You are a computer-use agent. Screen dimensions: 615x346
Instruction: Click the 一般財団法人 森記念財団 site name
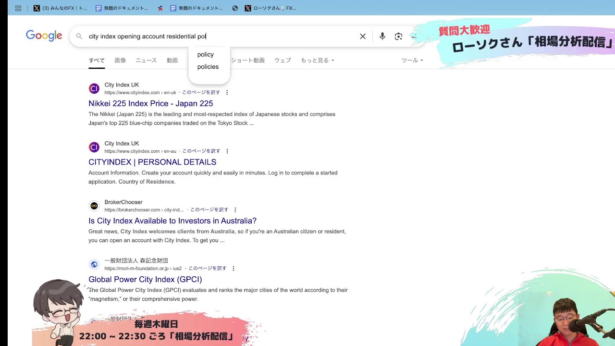pos(136,261)
